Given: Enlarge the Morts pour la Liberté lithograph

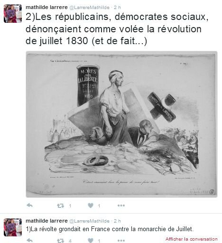Looking at the screenshot, I should pyautogui.click(x=121, y=124).
